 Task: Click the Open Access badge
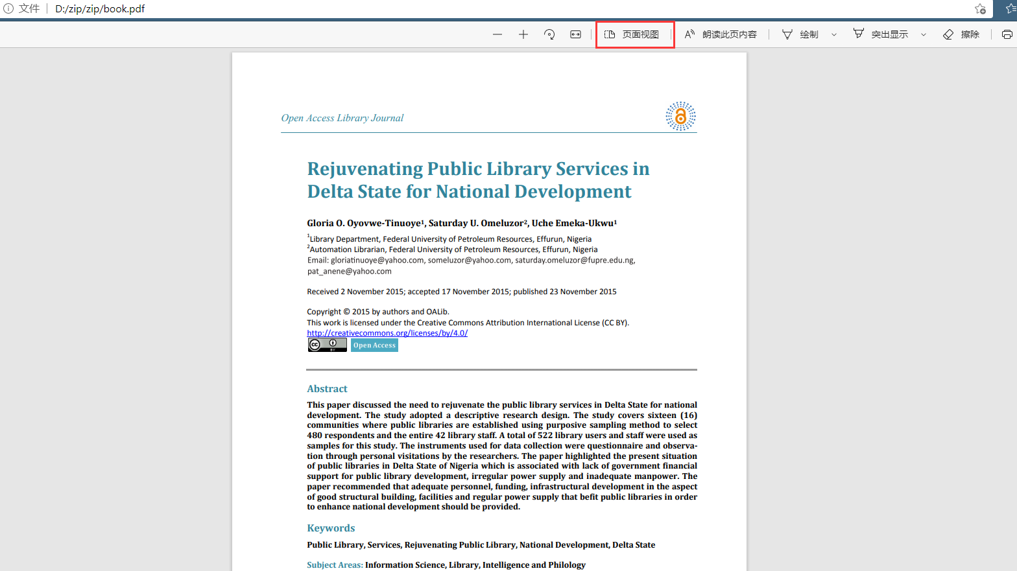pyautogui.click(x=374, y=345)
